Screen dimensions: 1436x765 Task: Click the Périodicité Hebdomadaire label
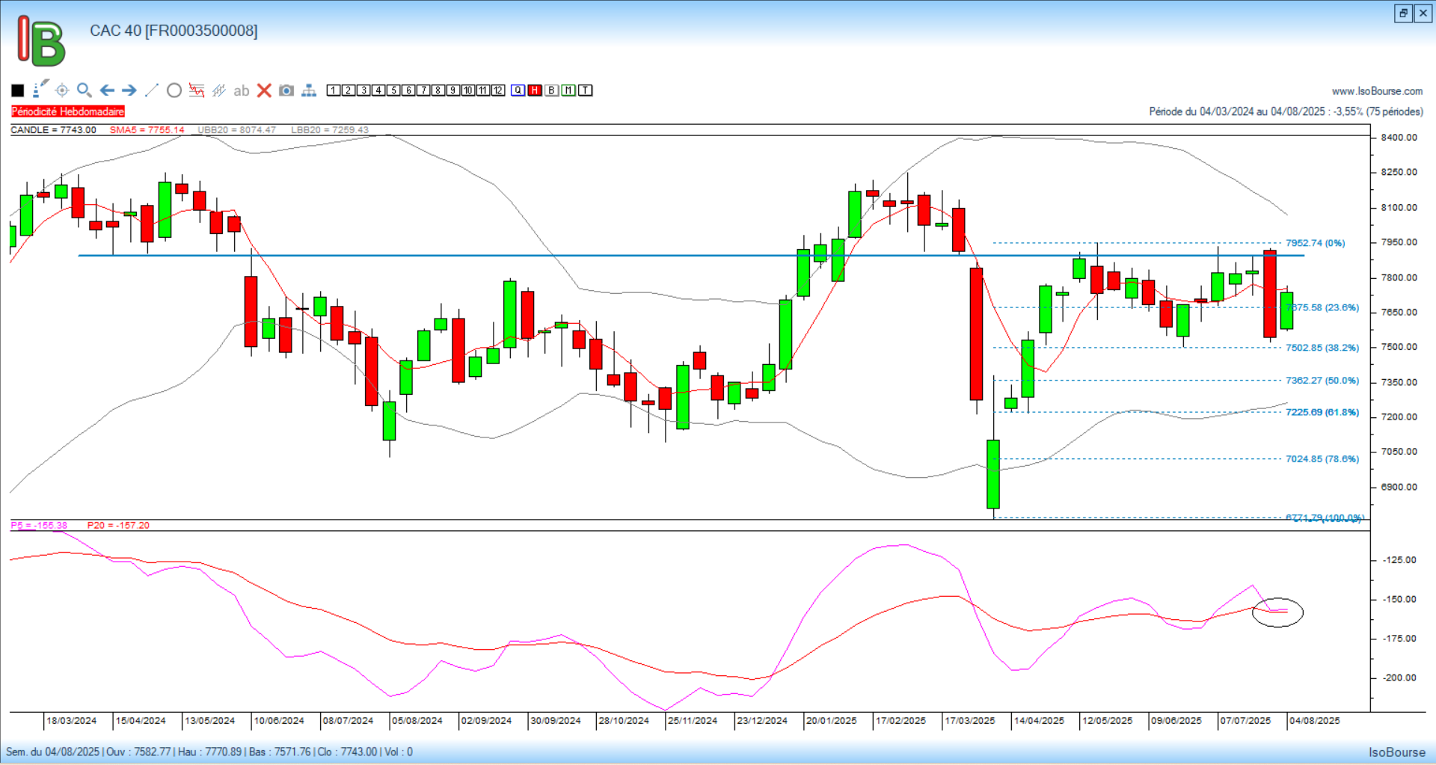click(x=68, y=111)
